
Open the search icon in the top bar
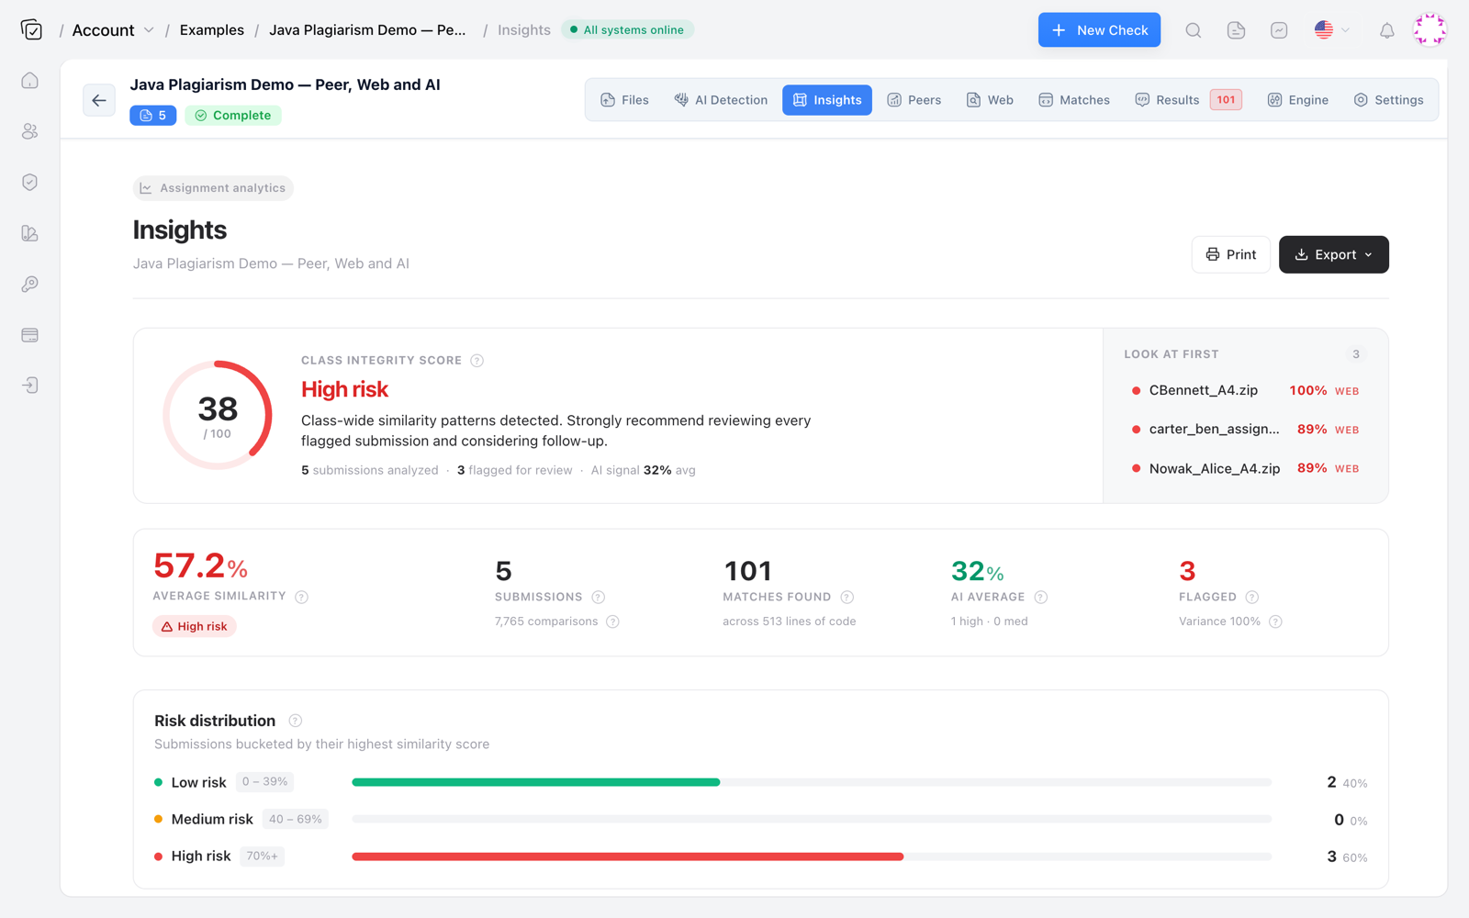1193,30
